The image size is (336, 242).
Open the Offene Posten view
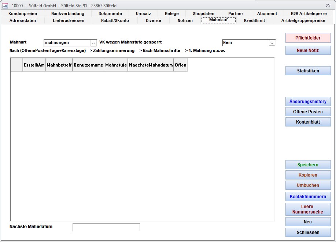click(x=308, y=112)
